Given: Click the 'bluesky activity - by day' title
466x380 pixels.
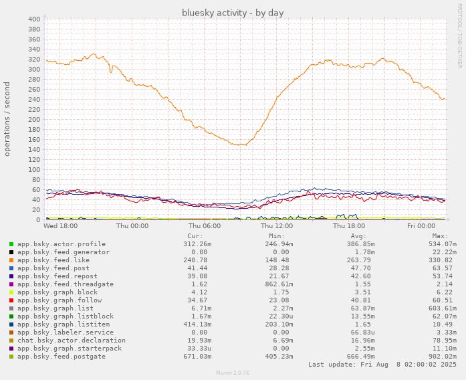Looking at the screenshot, I should pos(233,13).
